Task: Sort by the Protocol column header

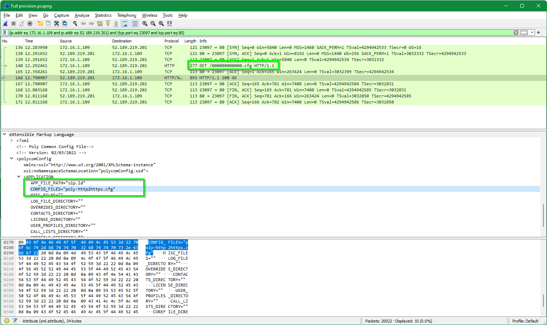Action: (x=173, y=41)
